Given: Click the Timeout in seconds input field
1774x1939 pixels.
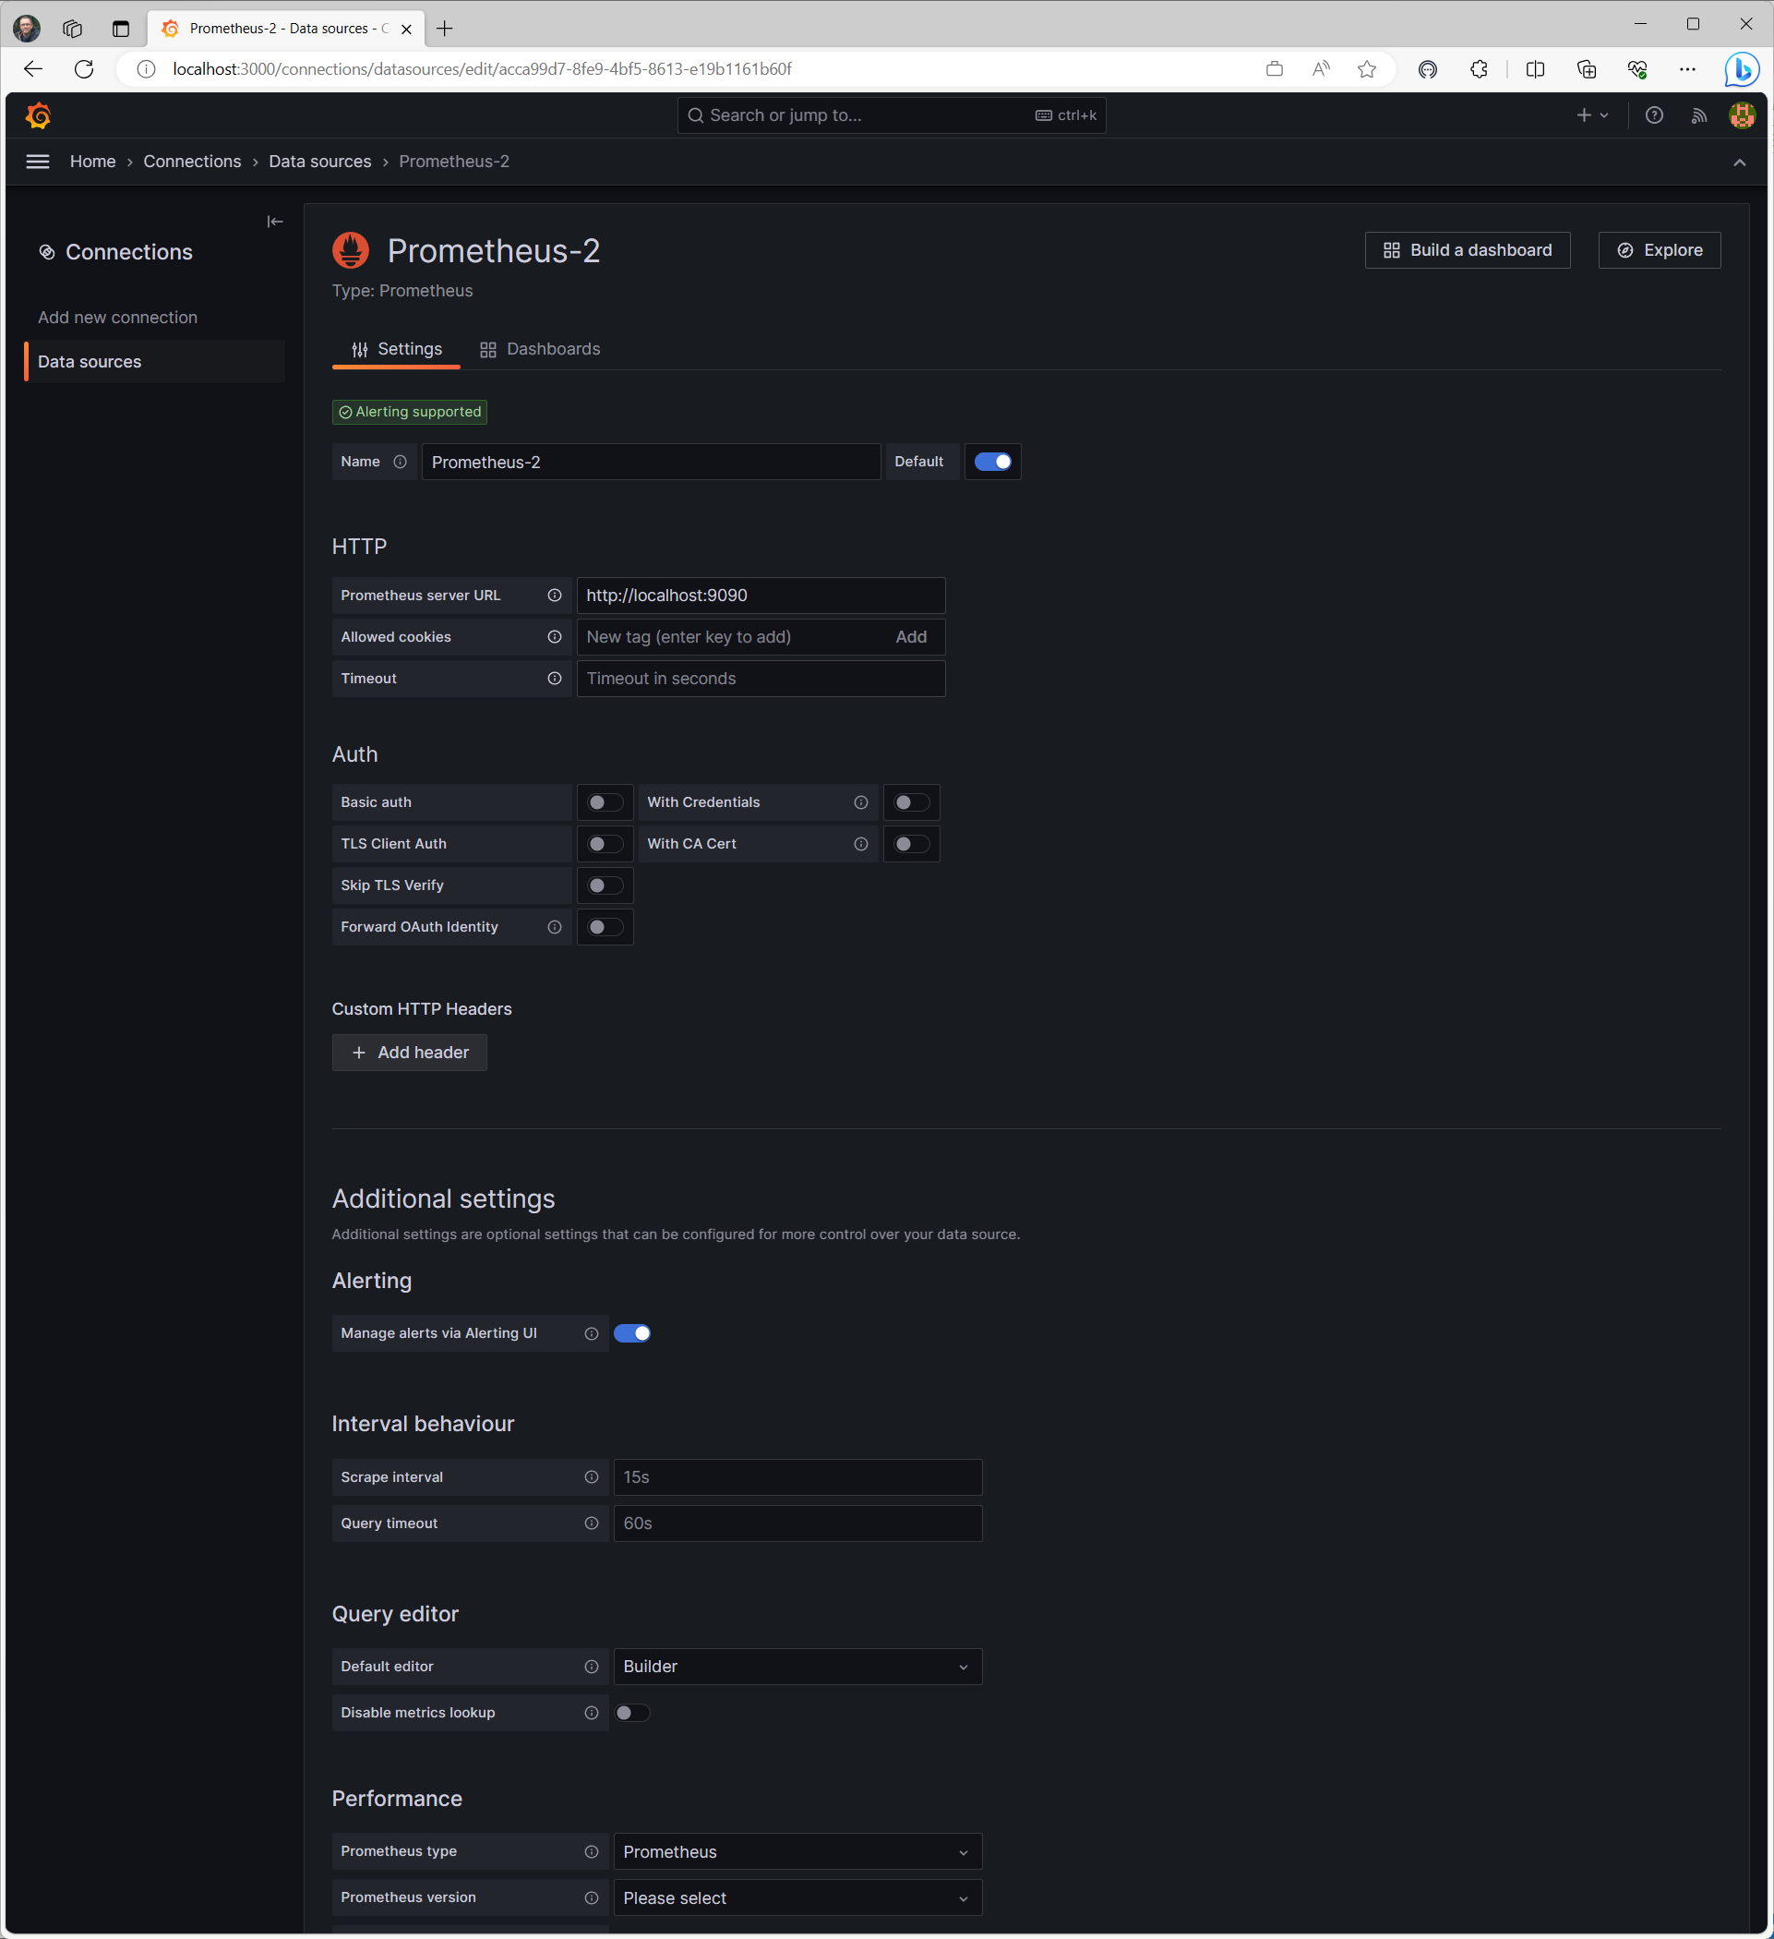Looking at the screenshot, I should pos(761,679).
